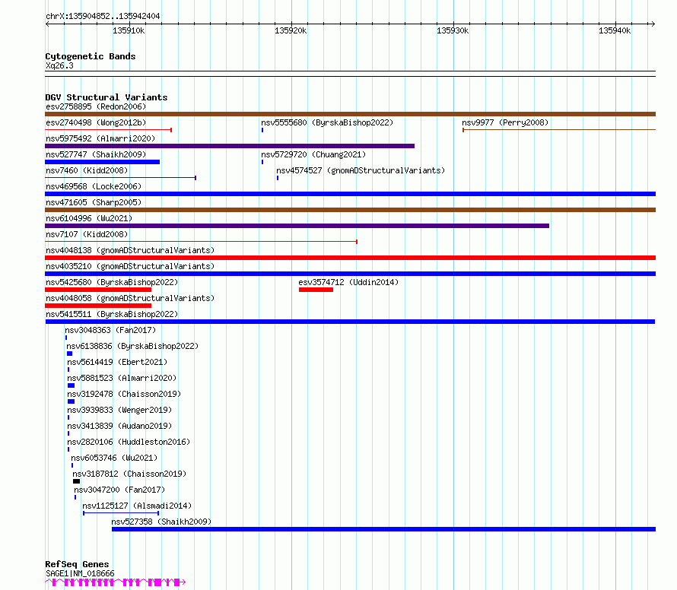
Task: Select the blue nsv527358 variant bar
Action: 384,529
